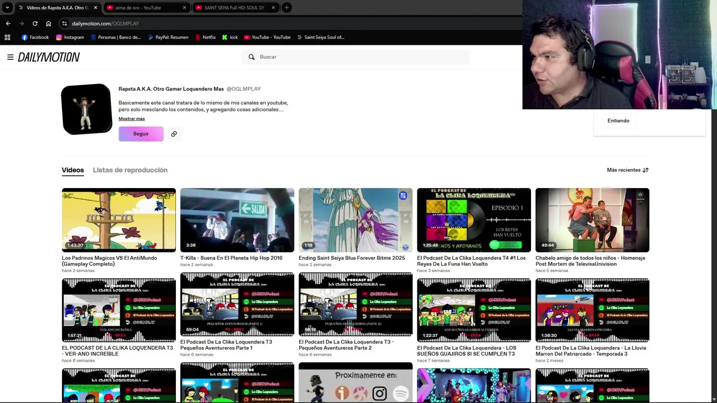Open the apps grid in bookmarks bar

point(7,38)
